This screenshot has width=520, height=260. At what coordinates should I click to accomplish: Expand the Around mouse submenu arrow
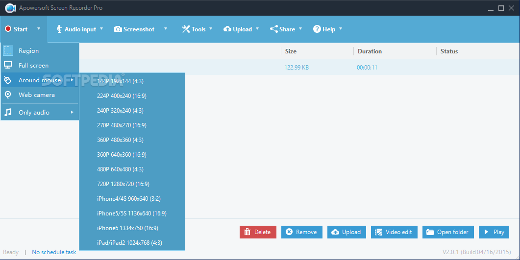pos(72,80)
